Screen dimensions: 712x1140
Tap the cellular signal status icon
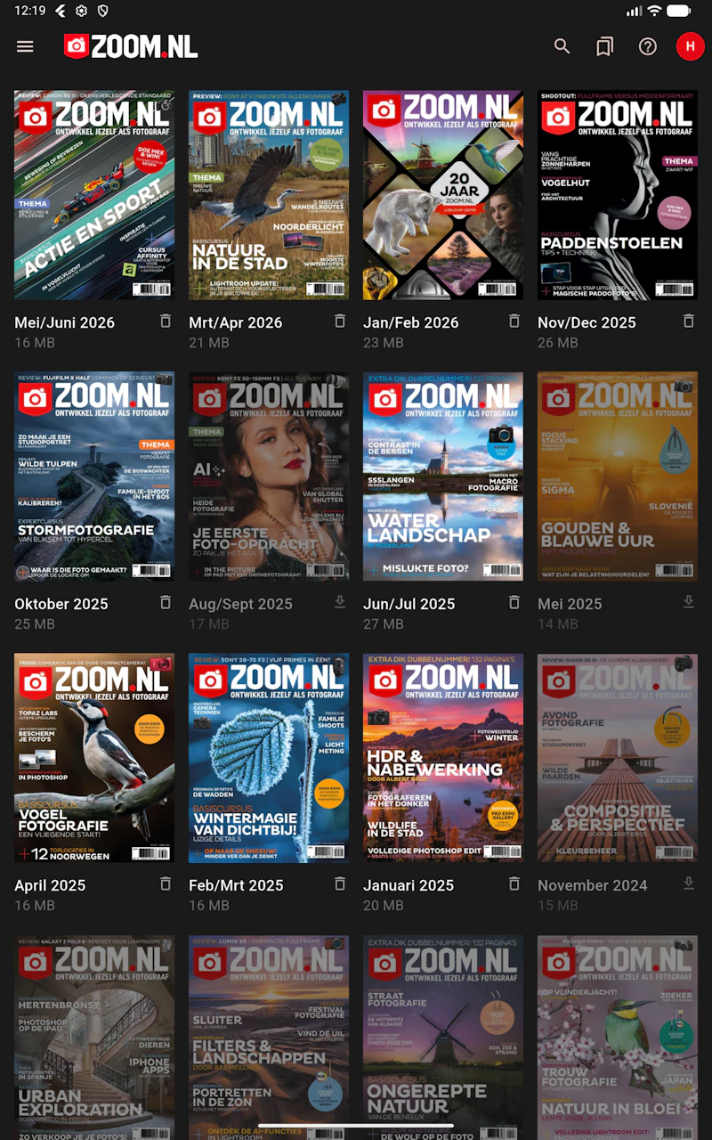(x=634, y=11)
